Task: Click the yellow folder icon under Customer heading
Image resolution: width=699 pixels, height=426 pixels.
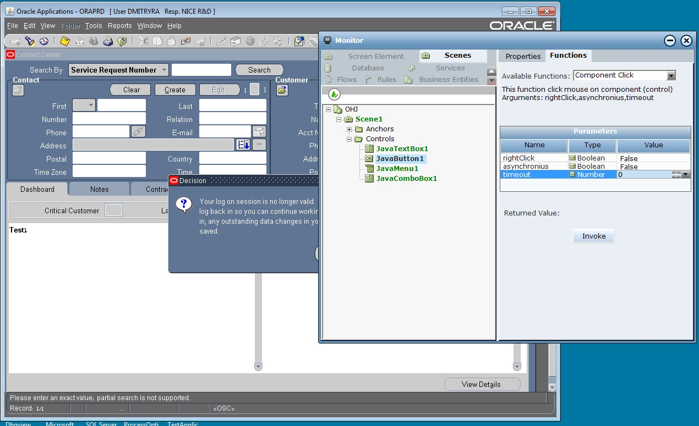Action: click(282, 90)
